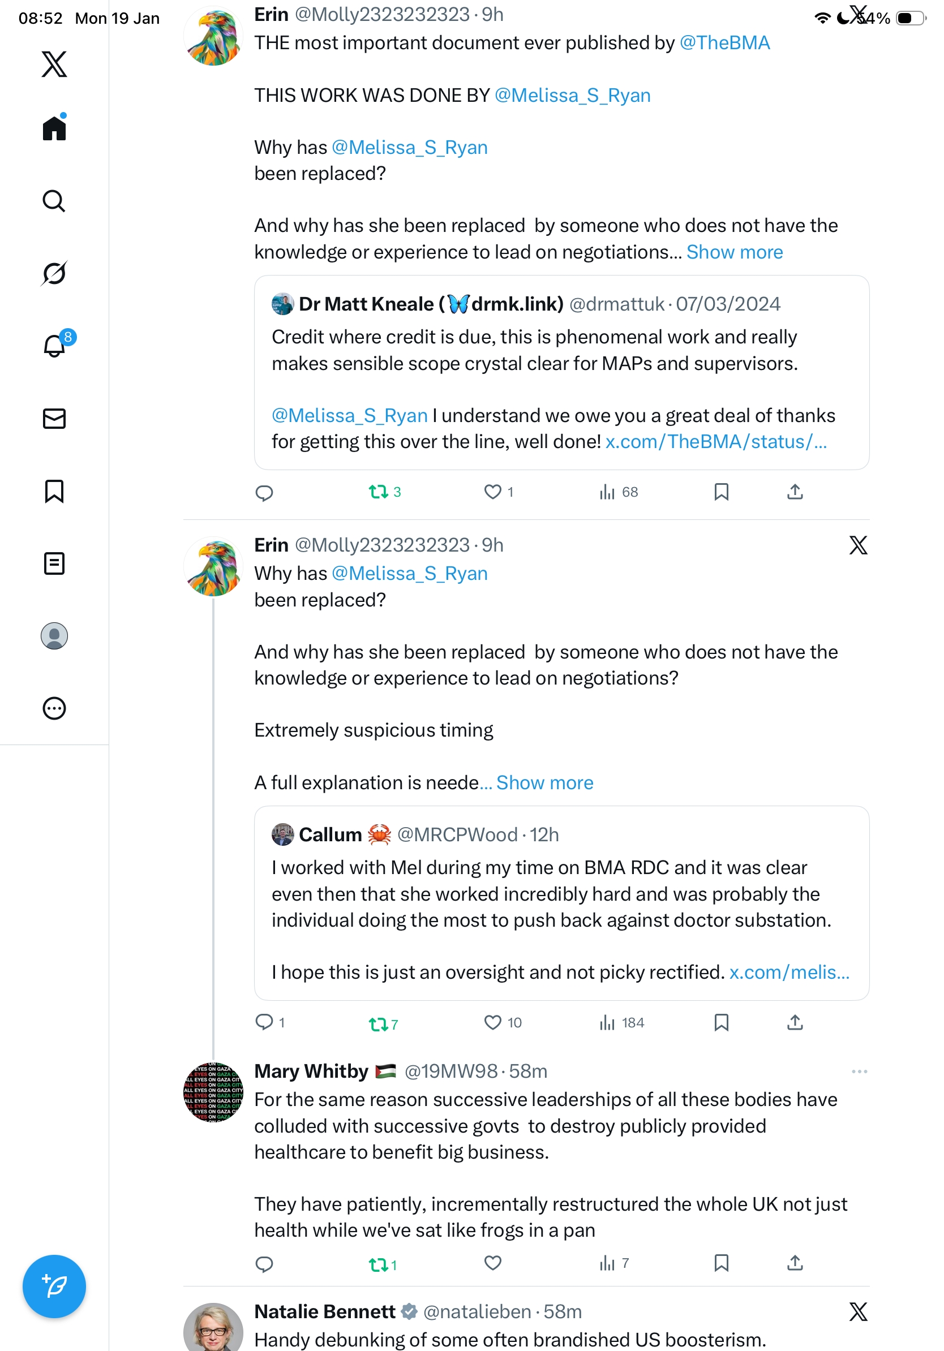Open the More circle menu in sidebar

click(x=54, y=708)
